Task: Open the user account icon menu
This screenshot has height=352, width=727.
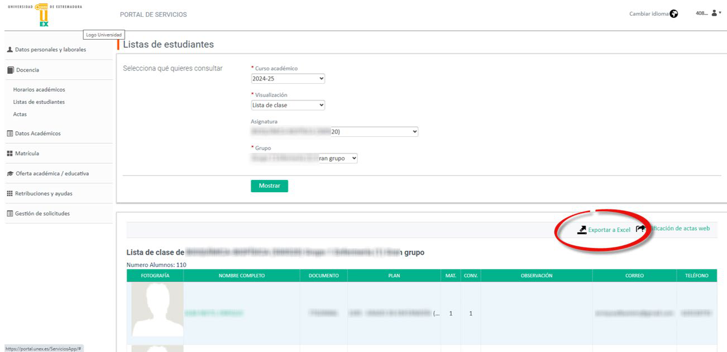Action: (x=714, y=13)
